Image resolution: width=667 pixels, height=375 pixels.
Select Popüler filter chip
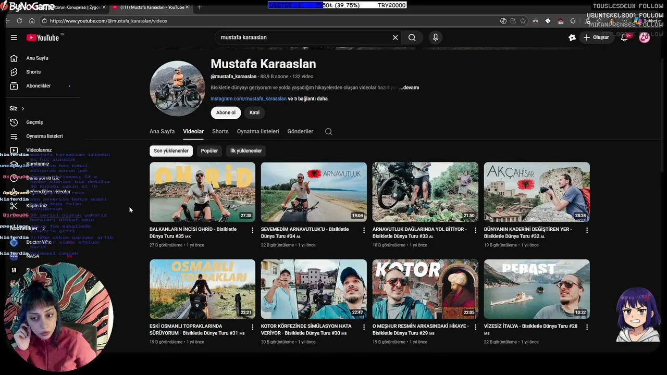pos(209,151)
